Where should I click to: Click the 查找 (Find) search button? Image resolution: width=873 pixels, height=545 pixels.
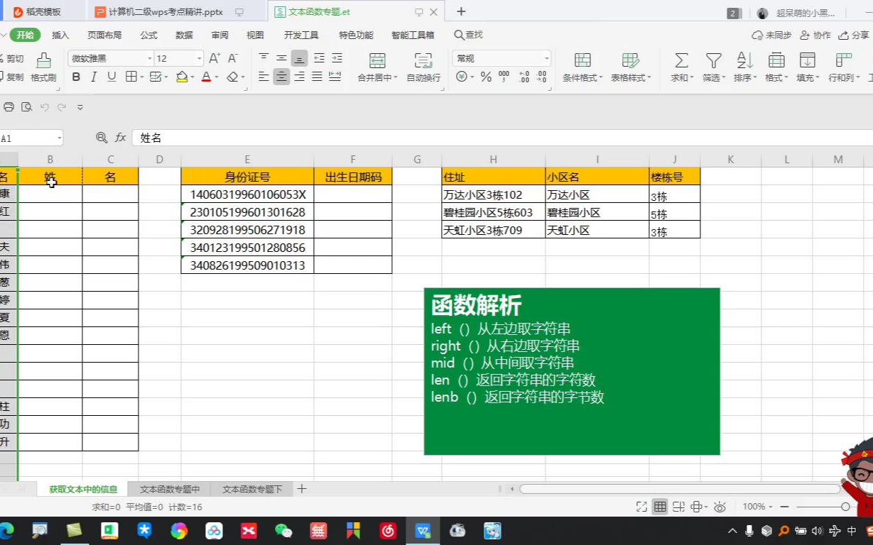(468, 35)
